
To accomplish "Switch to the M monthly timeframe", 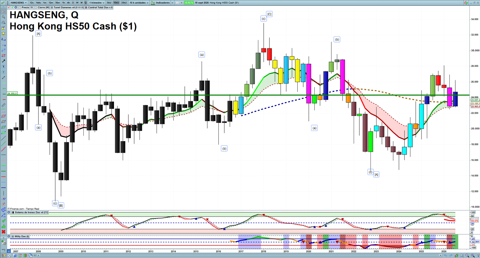I will point(81,3).
